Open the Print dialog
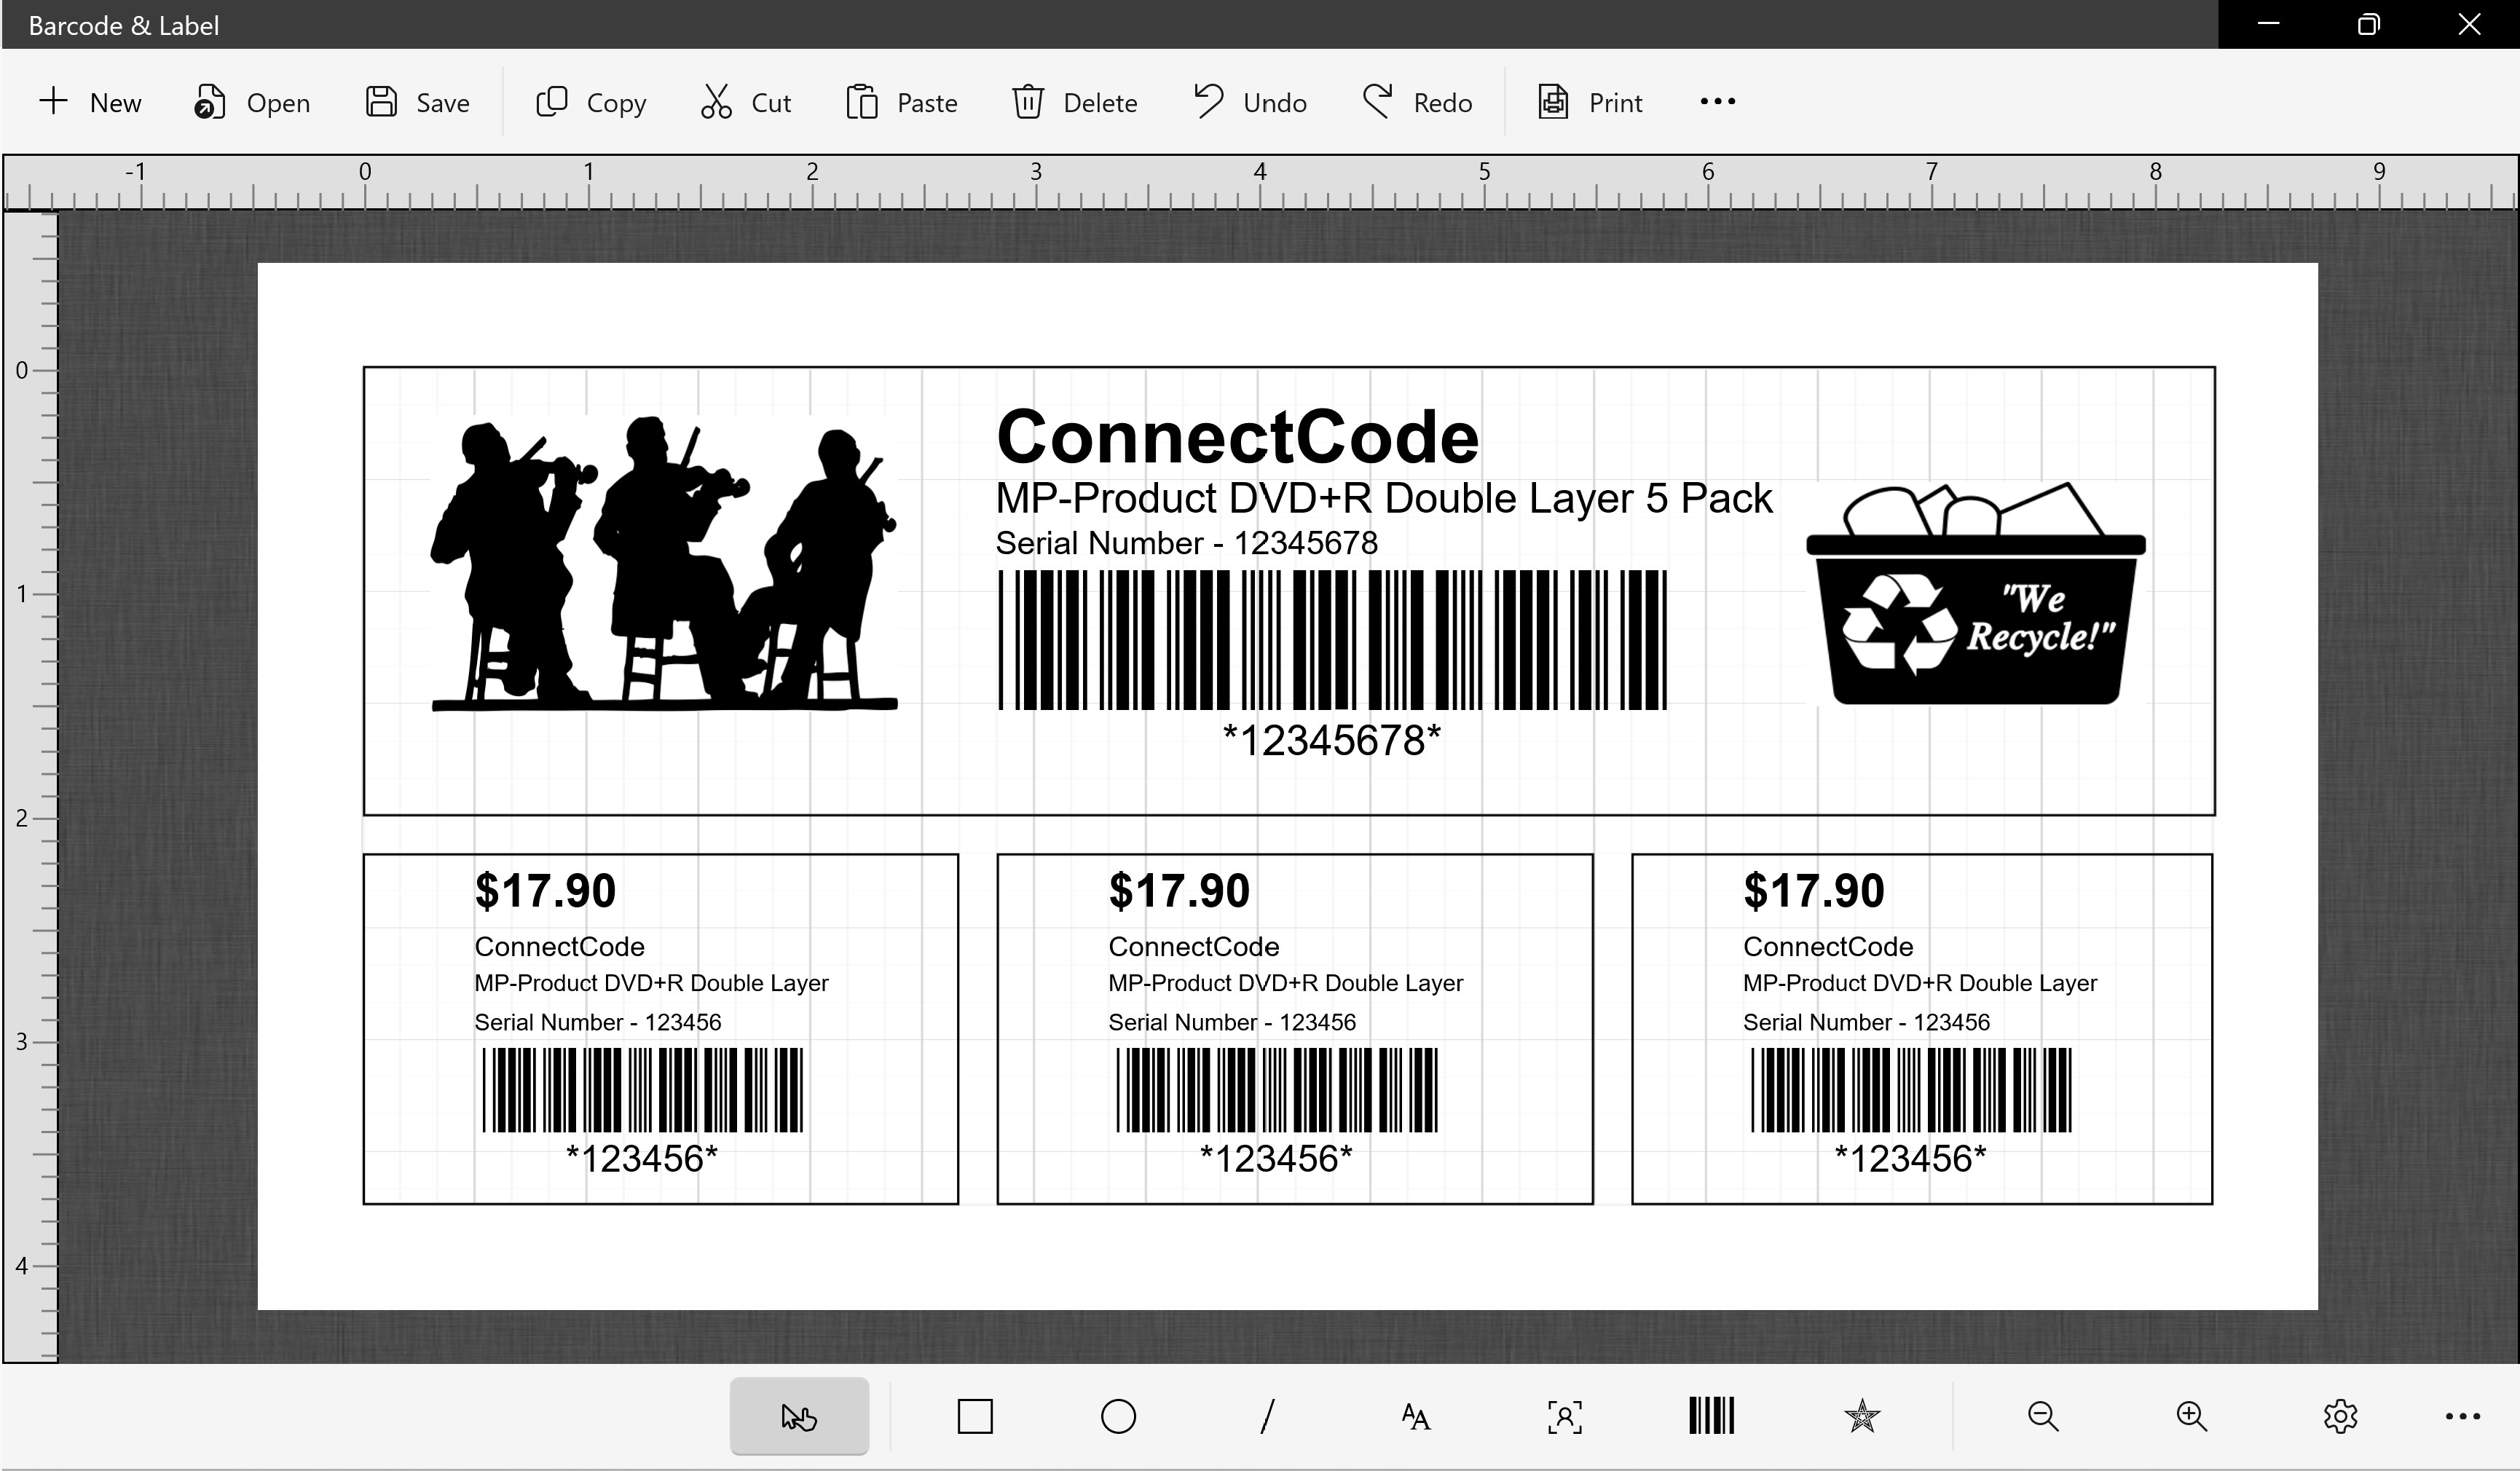 1589,101
